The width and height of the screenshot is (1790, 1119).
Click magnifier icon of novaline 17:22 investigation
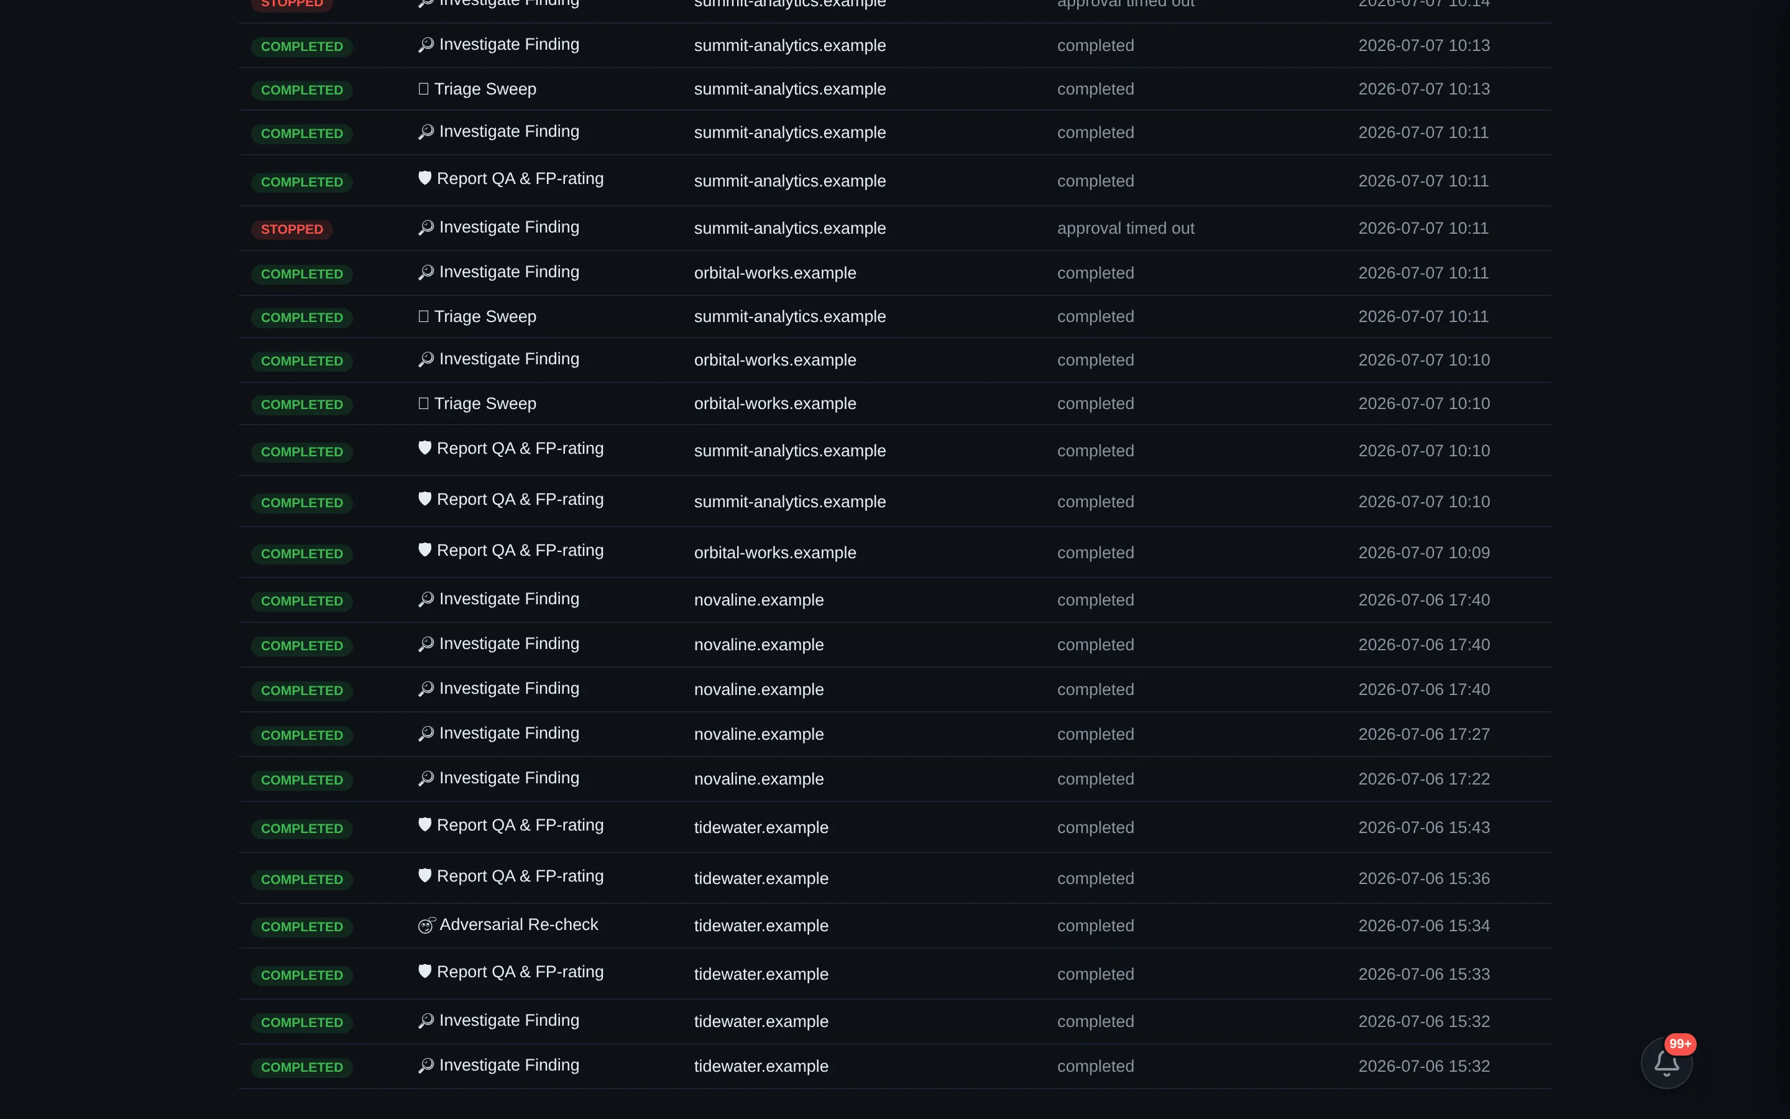(x=426, y=778)
